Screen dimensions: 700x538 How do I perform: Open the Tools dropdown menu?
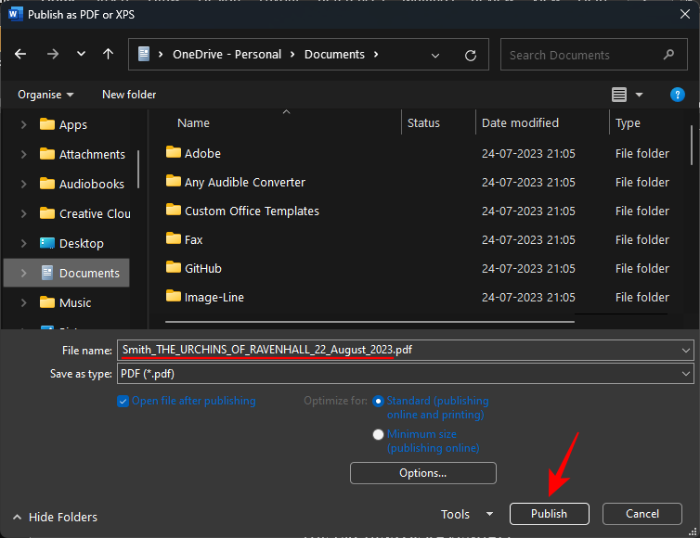tap(467, 514)
